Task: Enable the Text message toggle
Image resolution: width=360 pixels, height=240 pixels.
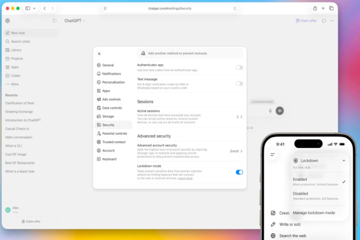Action: 239,84
